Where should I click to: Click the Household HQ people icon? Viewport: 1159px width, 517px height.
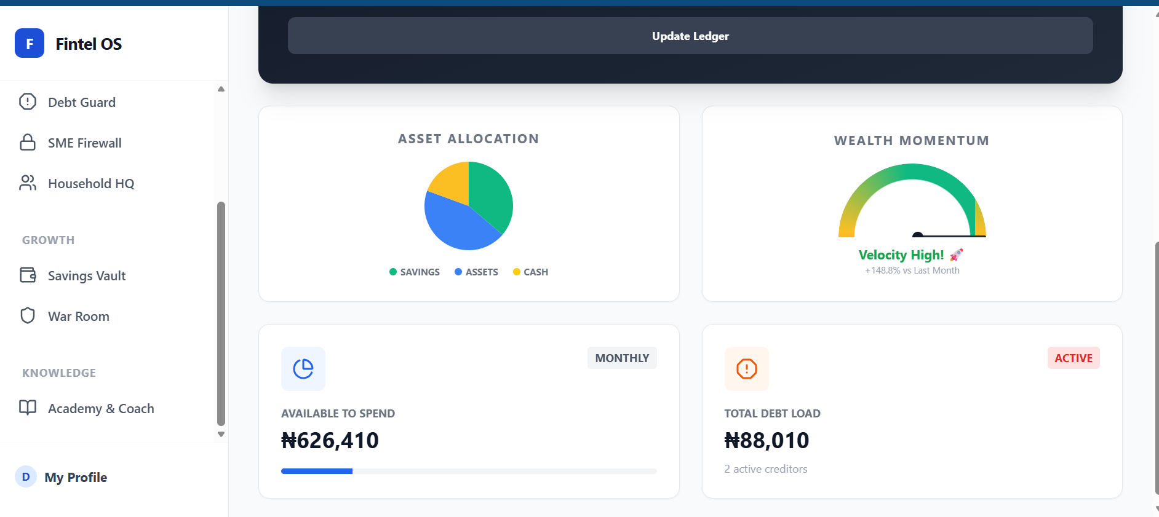[28, 183]
